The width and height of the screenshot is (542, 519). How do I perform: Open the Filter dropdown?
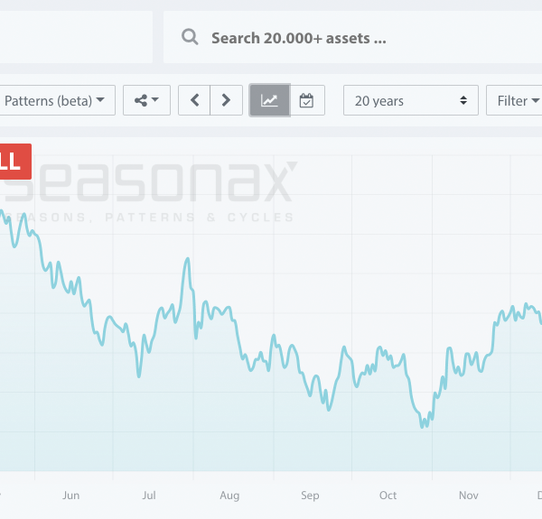514,100
